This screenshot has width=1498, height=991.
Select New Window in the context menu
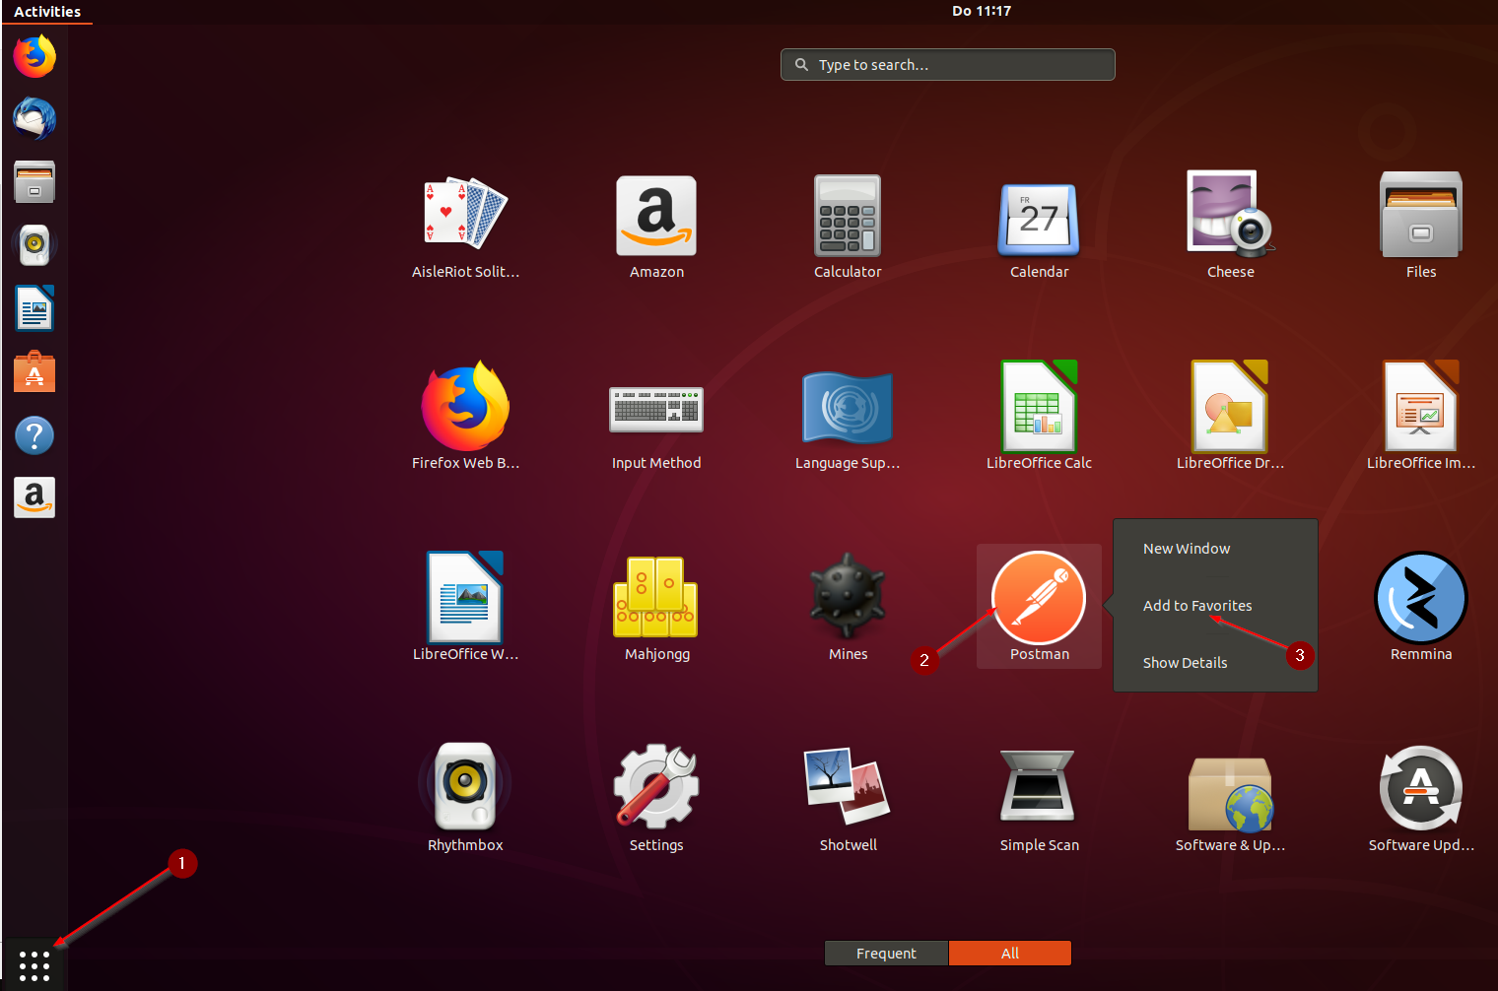[x=1187, y=549]
